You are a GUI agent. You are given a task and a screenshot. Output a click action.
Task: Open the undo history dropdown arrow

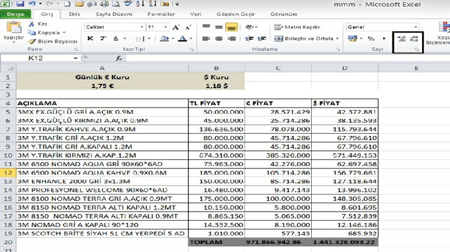click(x=40, y=4)
